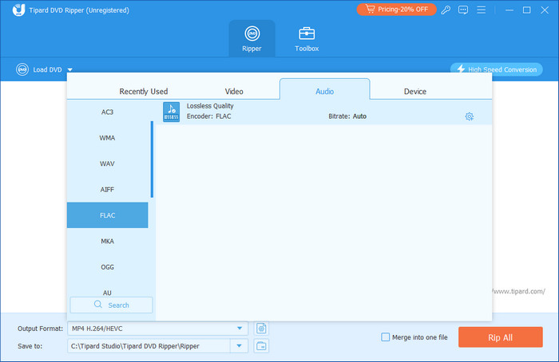Click the Lossless Quality FLAC icon

point(171,112)
